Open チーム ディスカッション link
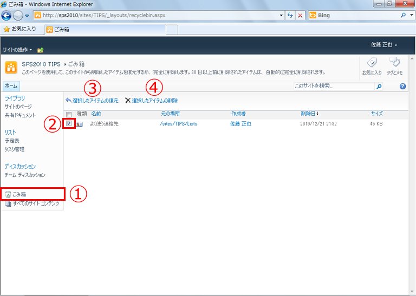 (25, 175)
